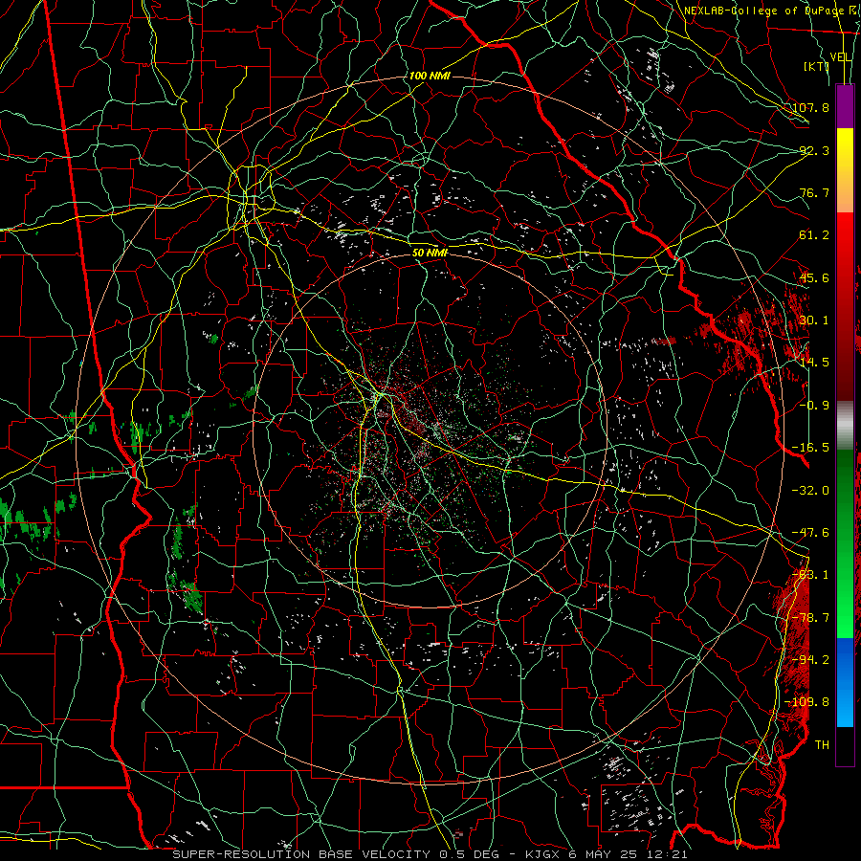
Task: Click the KJGX radar site identifier
Action: pyautogui.click(x=542, y=854)
